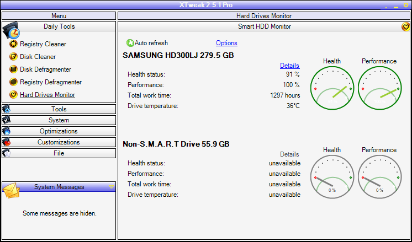
Task: Expand the Optimizations section
Action: [59, 131]
